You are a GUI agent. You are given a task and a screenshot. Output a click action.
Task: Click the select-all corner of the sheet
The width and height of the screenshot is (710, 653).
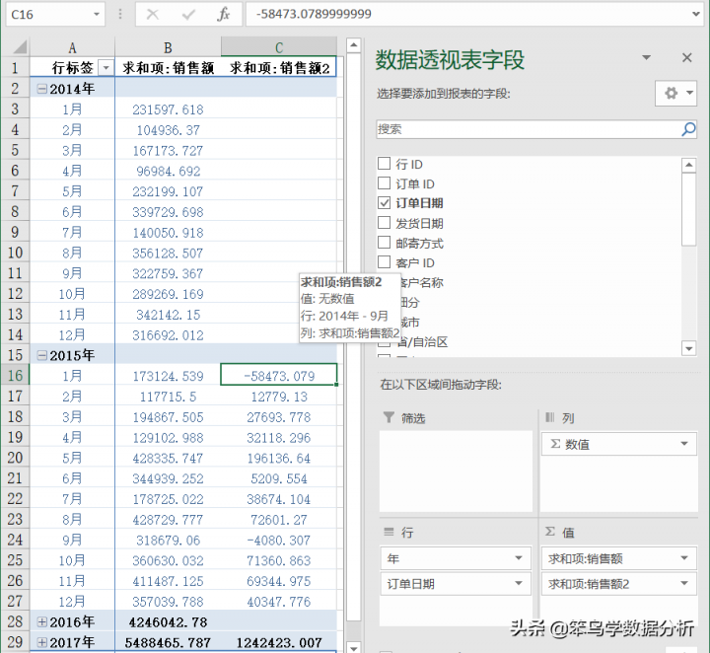tap(17, 47)
